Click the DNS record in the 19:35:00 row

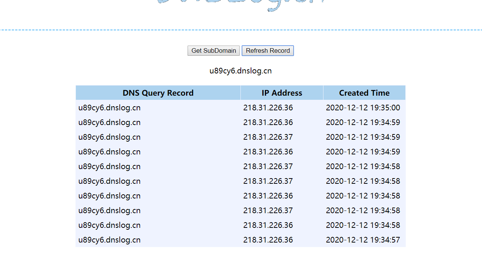109,108
